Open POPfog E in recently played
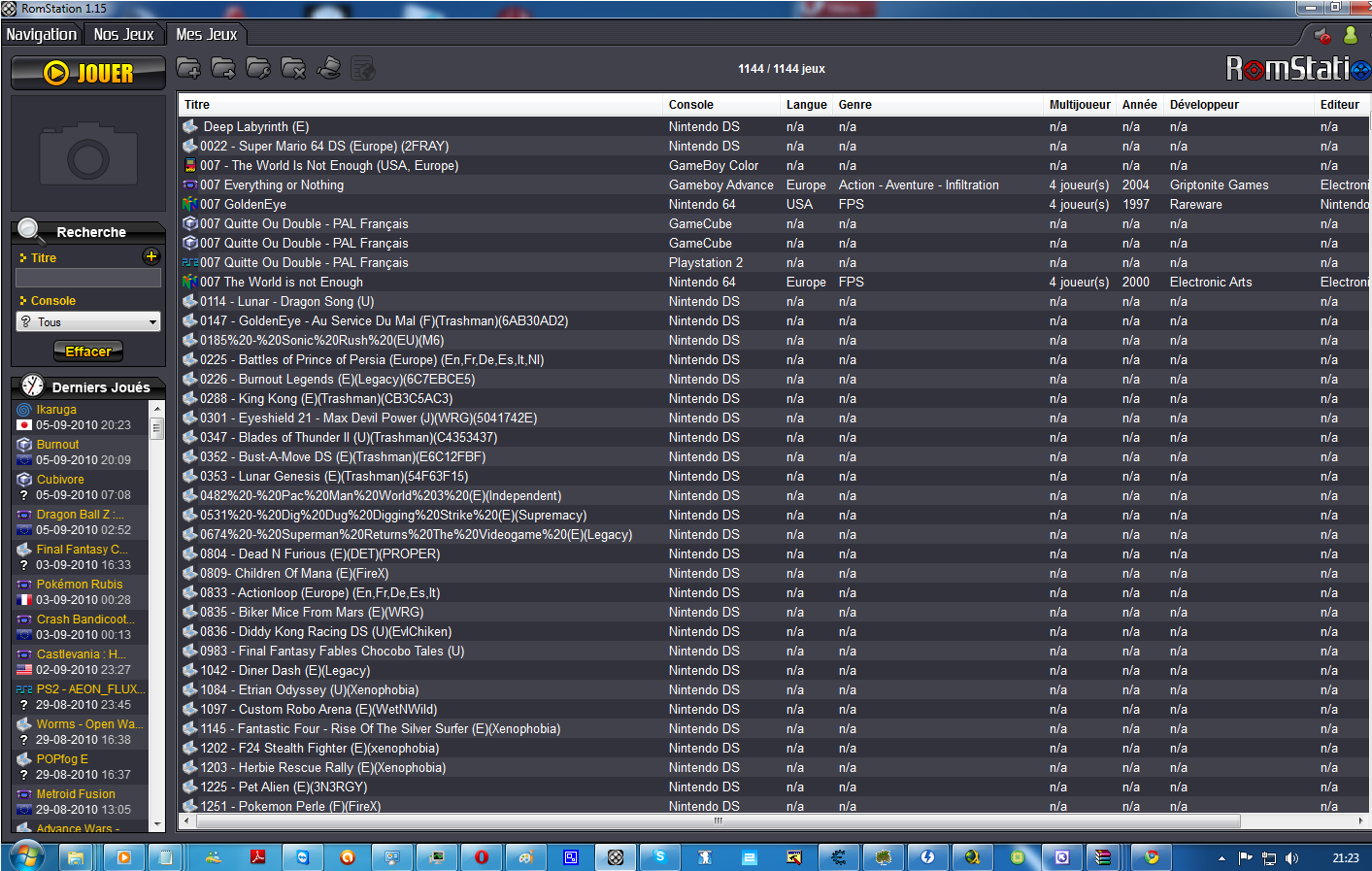The width and height of the screenshot is (1372, 871). [x=82, y=767]
